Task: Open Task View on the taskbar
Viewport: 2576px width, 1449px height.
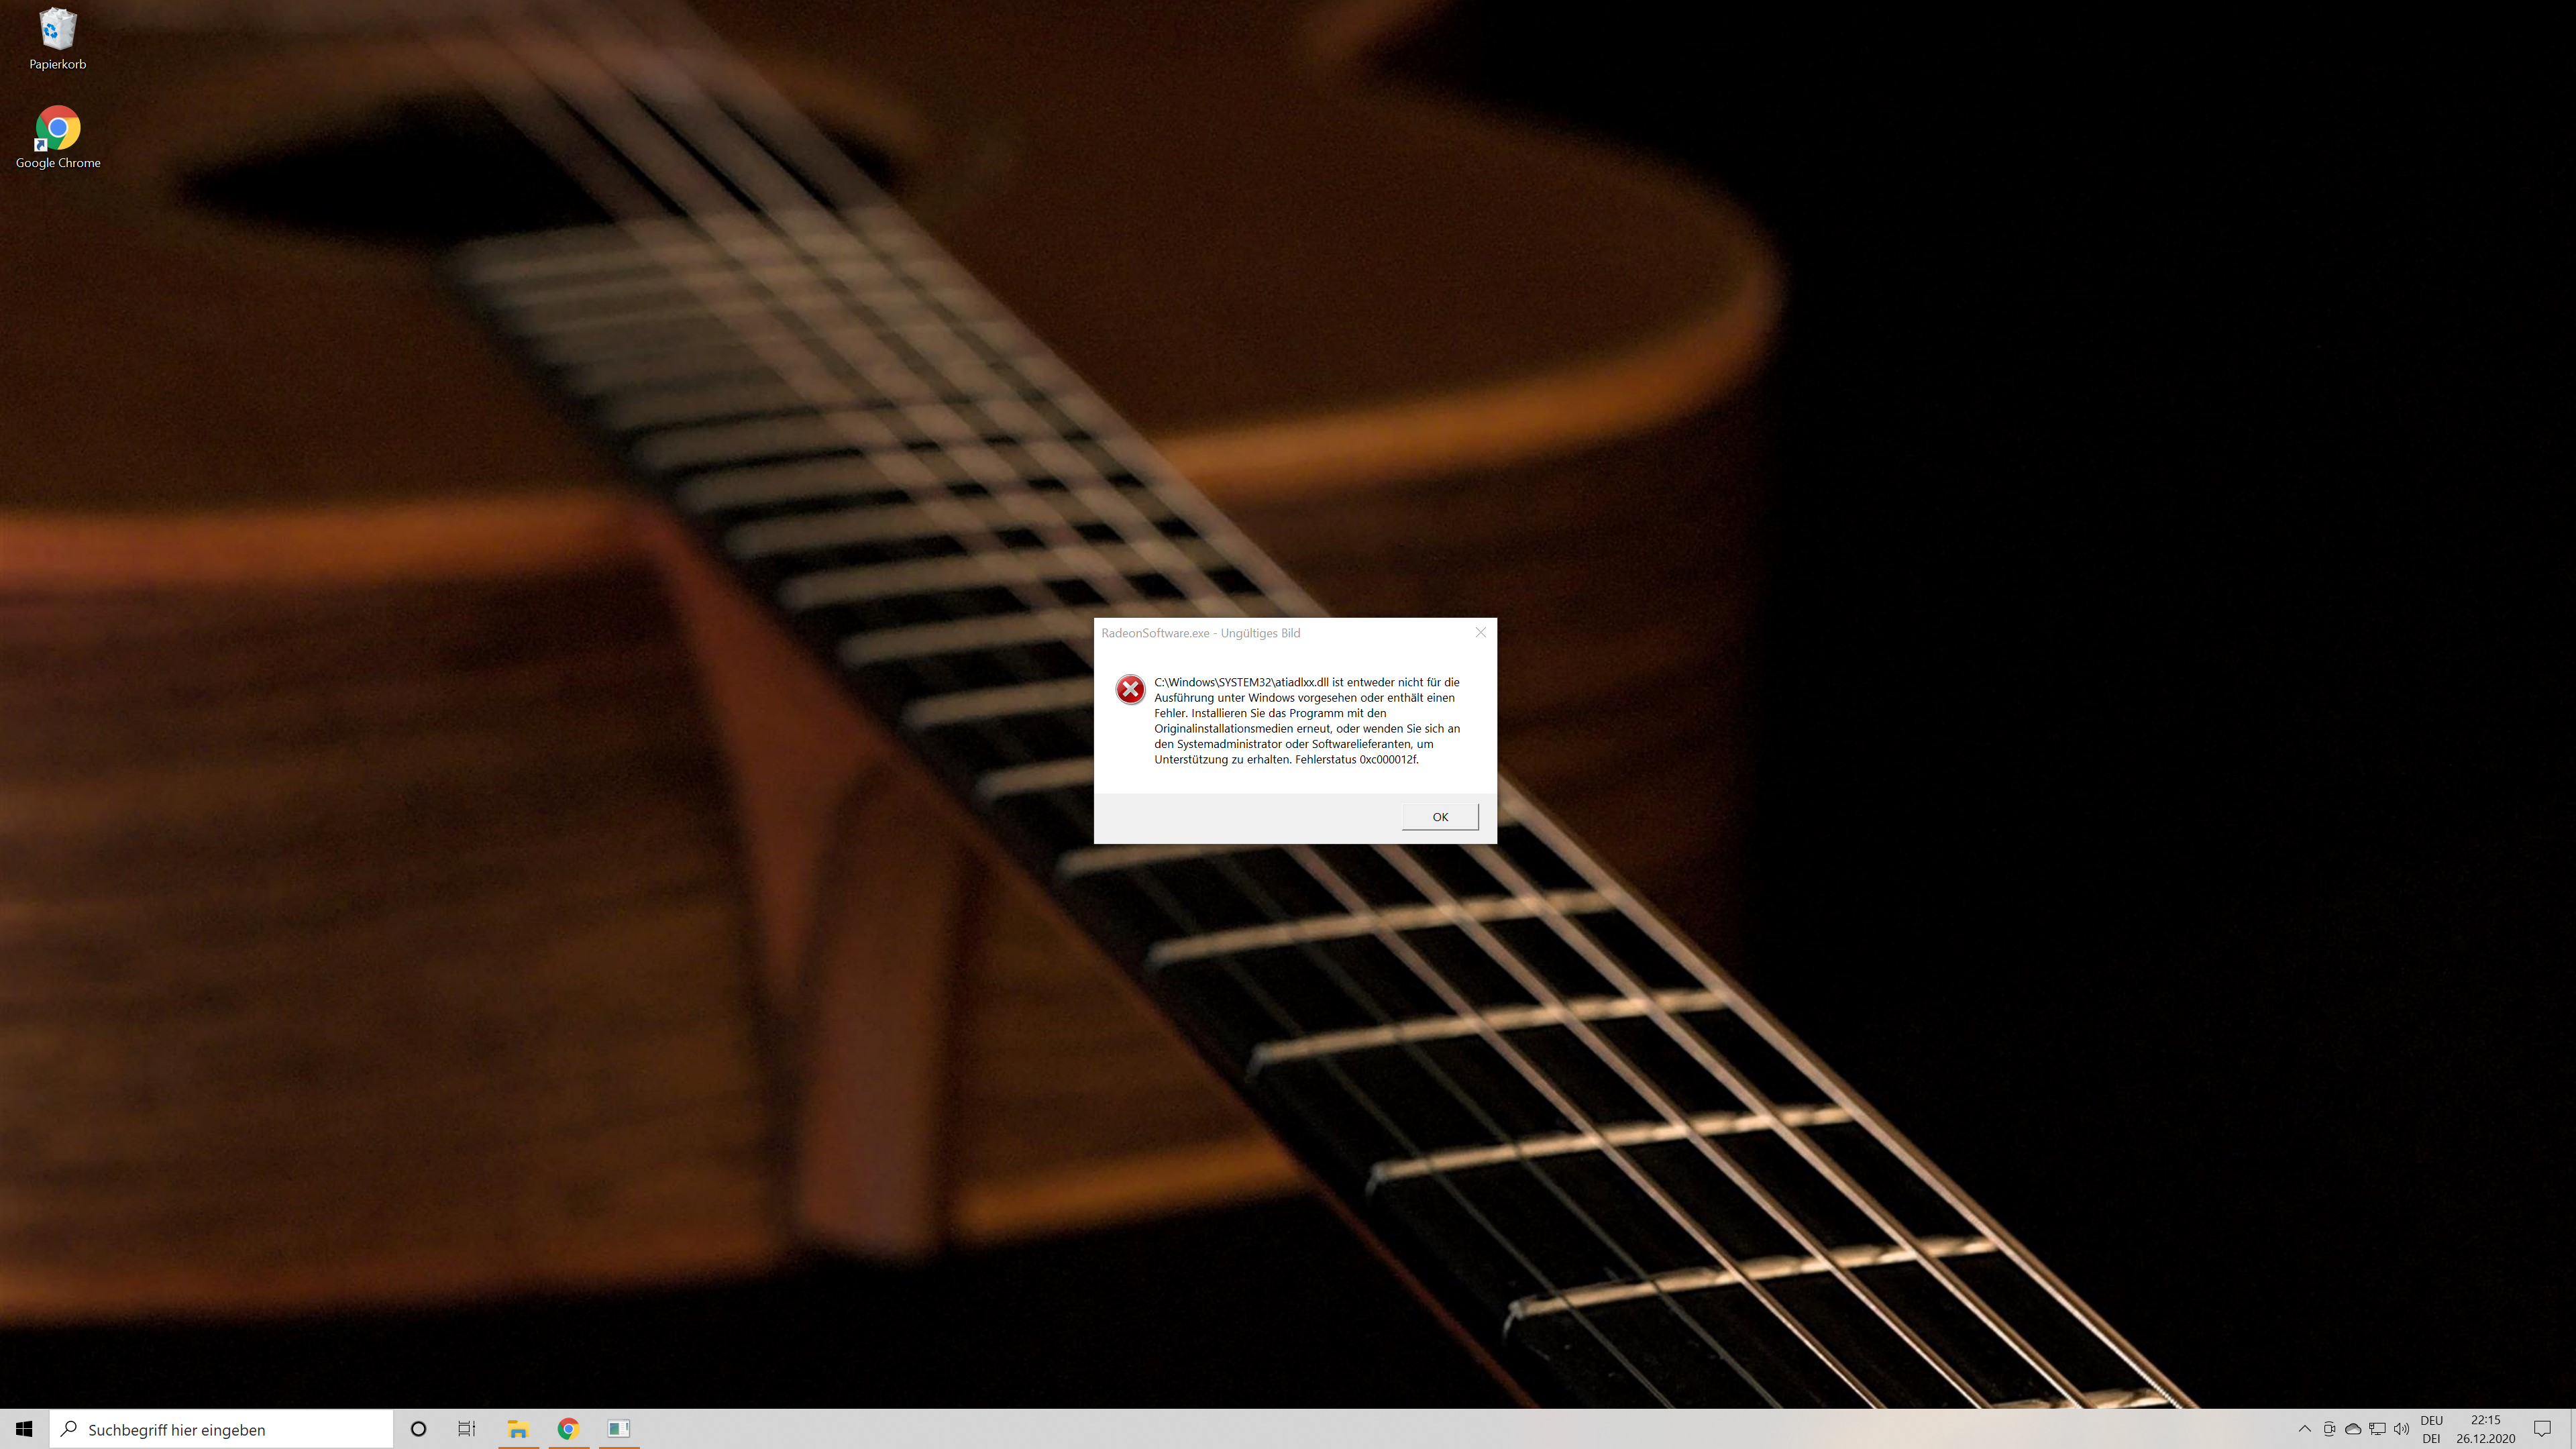Action: coord(467,1429)
